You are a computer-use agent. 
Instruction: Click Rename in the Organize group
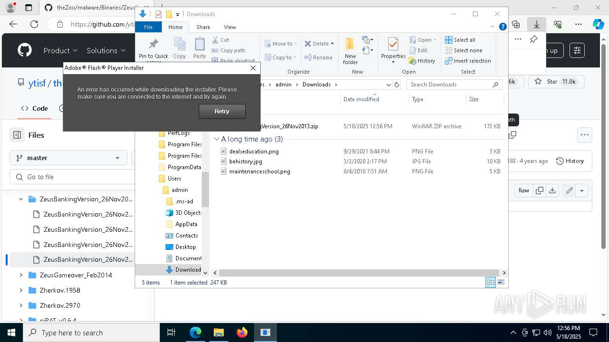coord(318,57)
